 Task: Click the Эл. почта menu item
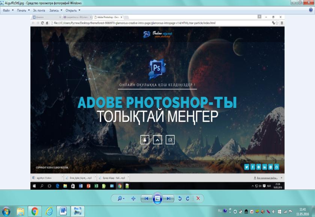pyautogui.click(x=39, y=10)
